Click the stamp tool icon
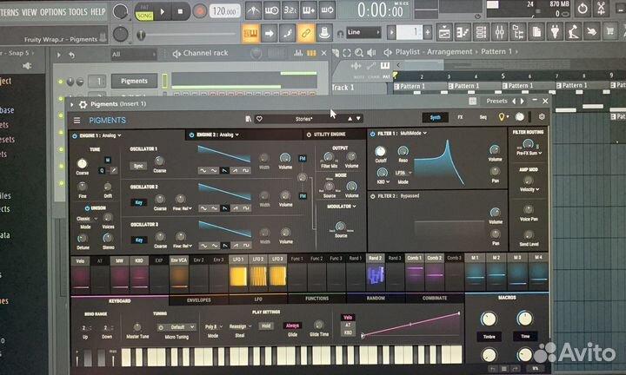 [323, 33]
